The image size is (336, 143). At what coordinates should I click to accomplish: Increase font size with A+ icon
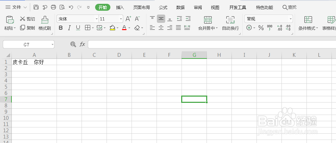[128, 19]
